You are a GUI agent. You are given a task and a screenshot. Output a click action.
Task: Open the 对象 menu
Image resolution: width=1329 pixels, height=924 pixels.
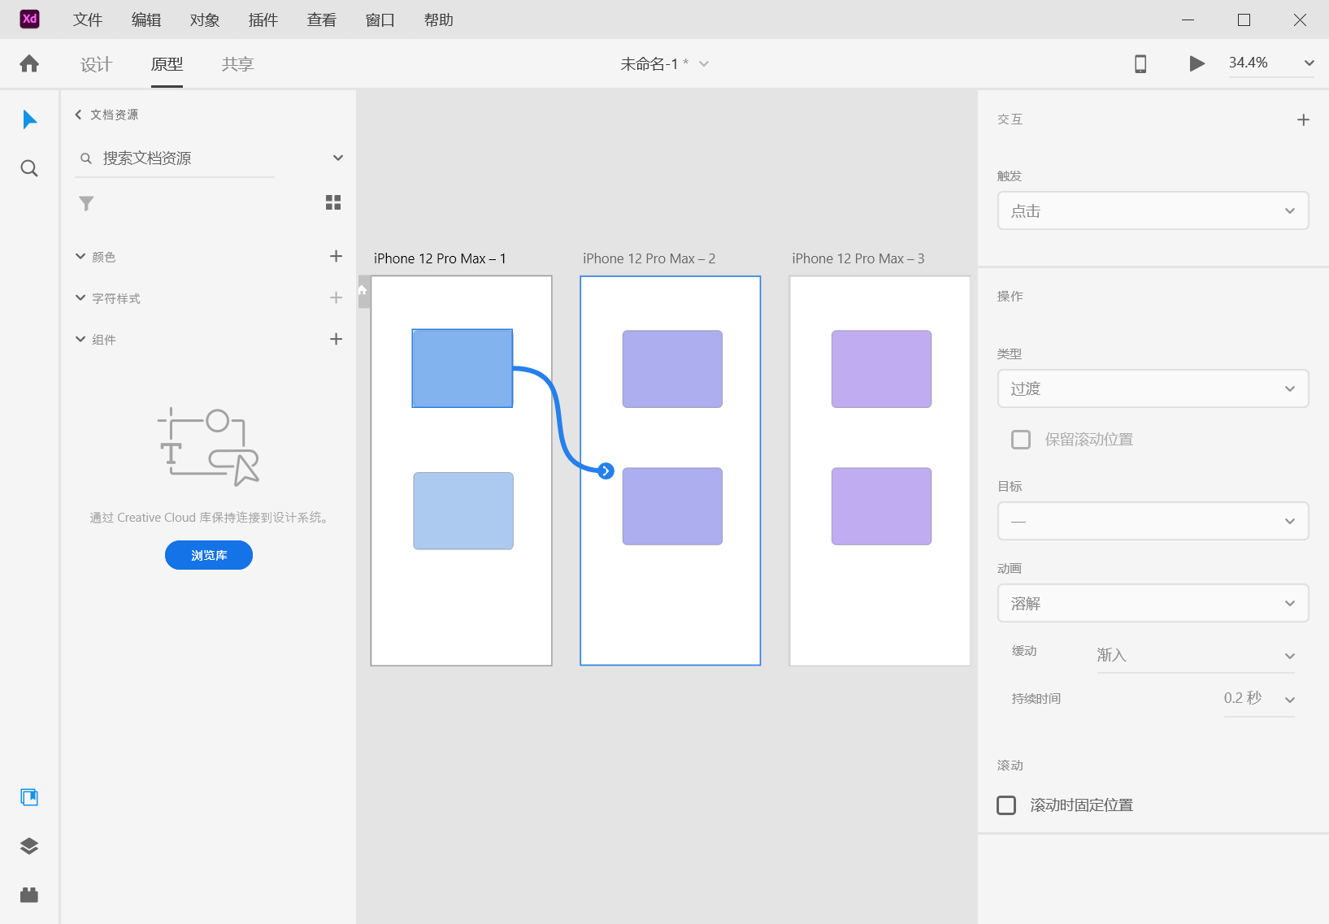coord(205,20)
